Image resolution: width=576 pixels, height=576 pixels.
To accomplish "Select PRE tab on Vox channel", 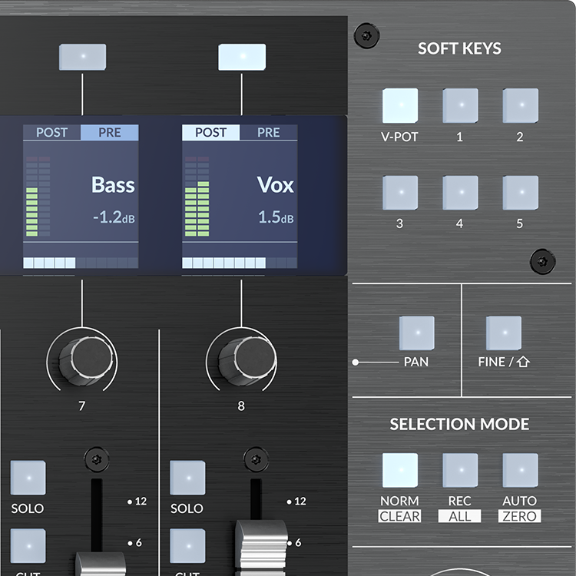I will [x=268, y=133].
